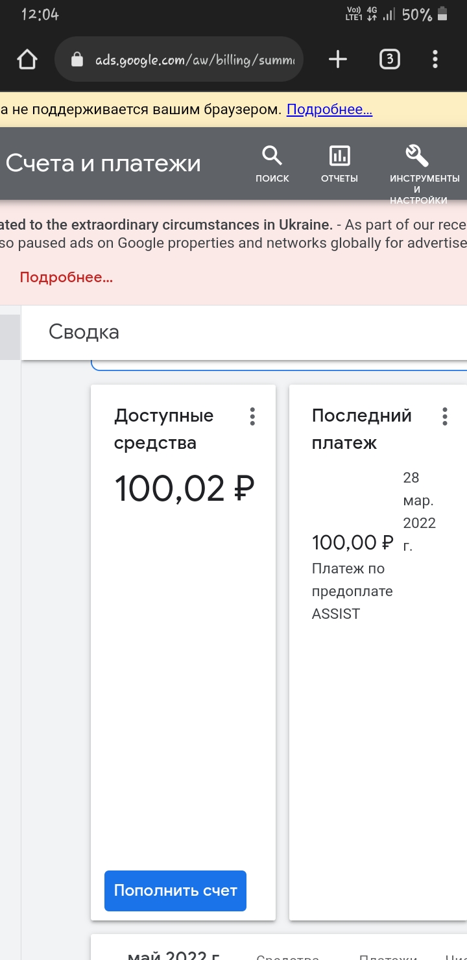Click the Платеж по предоплате ASSIST text

tap(352, 591)
